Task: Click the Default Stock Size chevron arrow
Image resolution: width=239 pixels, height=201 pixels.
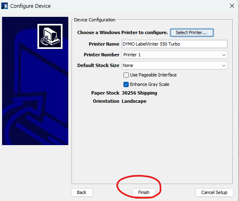Action: pyautogui.click(x=224, y=66)
